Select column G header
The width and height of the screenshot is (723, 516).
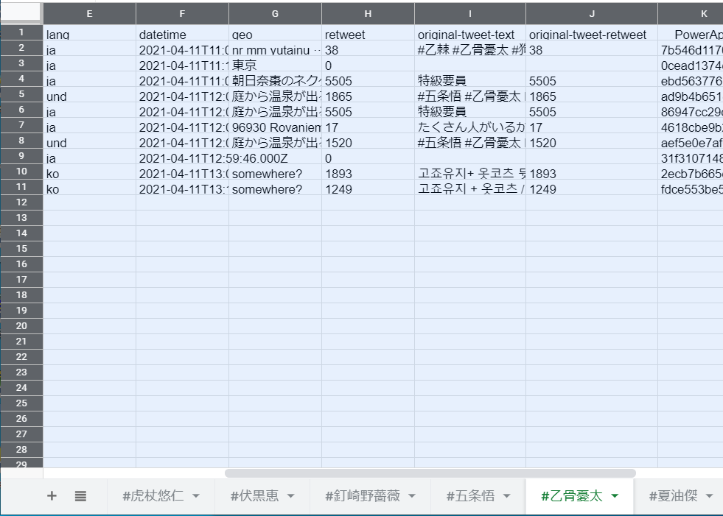(275, 14)
